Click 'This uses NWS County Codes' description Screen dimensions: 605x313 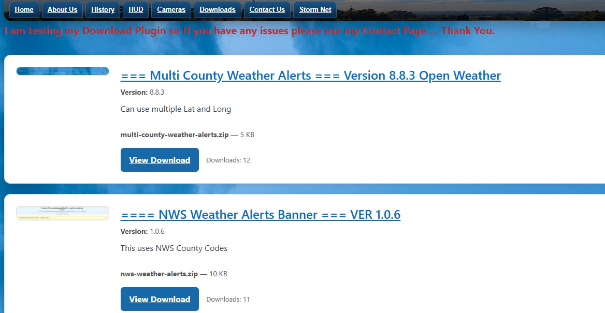click(174, 248)
